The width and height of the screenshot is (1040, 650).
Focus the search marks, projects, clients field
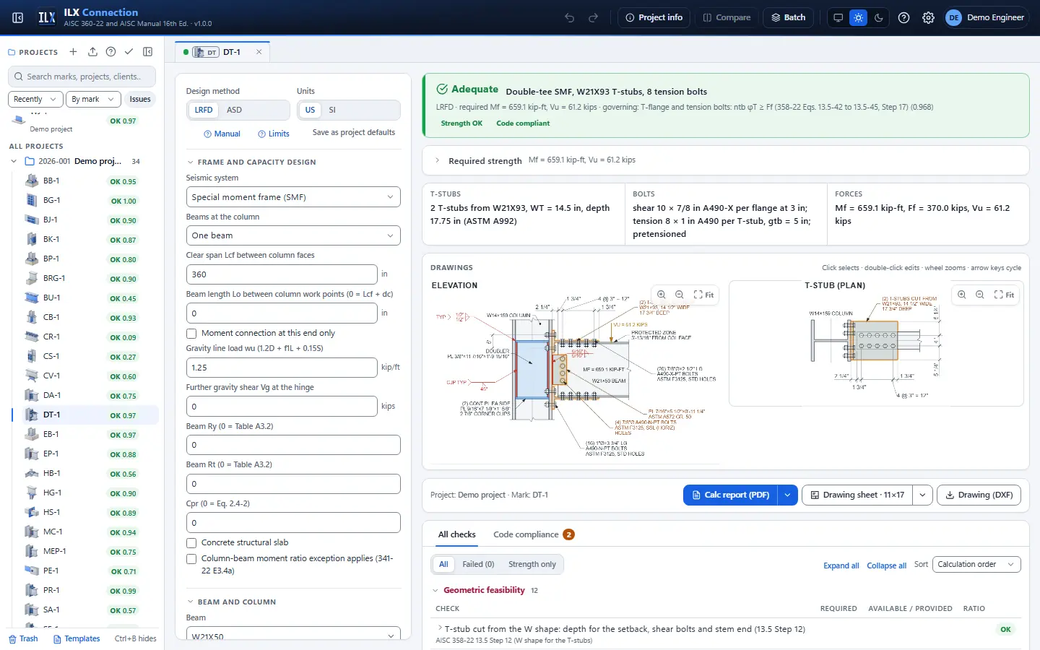(82, 77)
